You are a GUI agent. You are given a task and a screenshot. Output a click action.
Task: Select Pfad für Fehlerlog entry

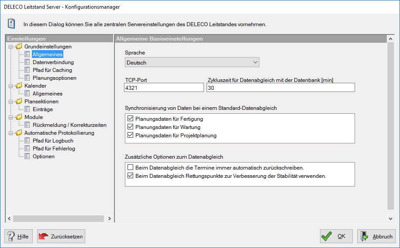[54, 149]
